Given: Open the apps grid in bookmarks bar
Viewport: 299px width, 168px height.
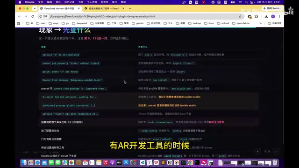Looking at the screenshot, I should 19,23.
